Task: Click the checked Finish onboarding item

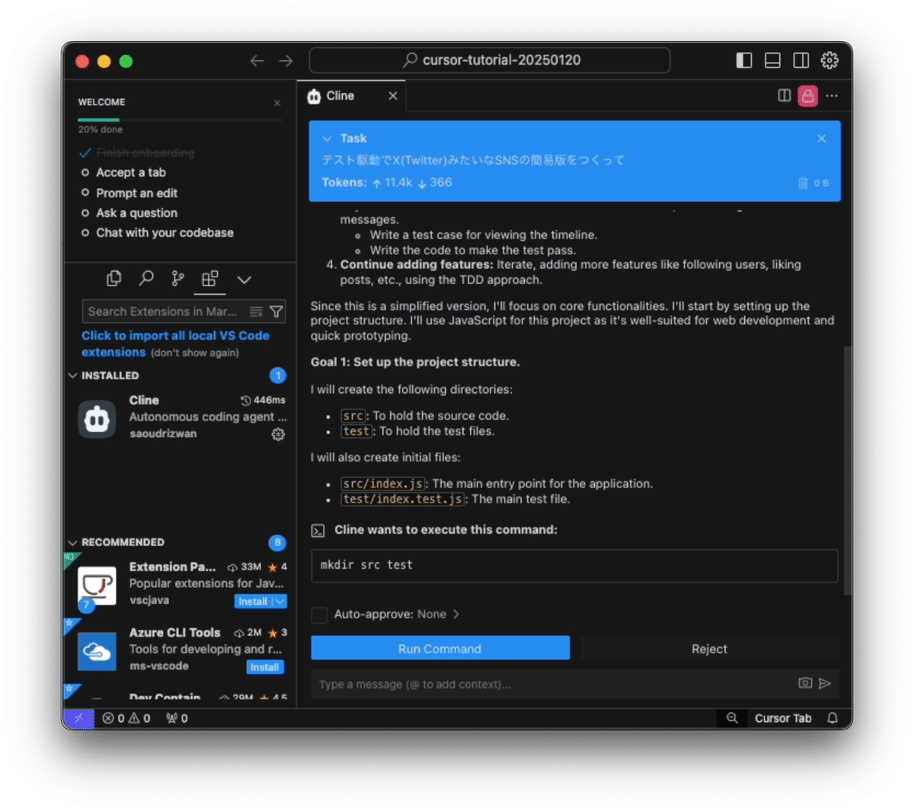Action: [137, 153]
